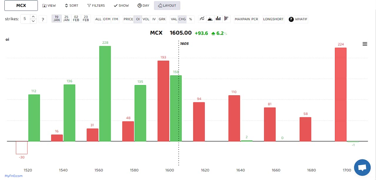Select the sorted bars chart icon
This screenshot has width=376, height=180.
[x=226, y=19]
